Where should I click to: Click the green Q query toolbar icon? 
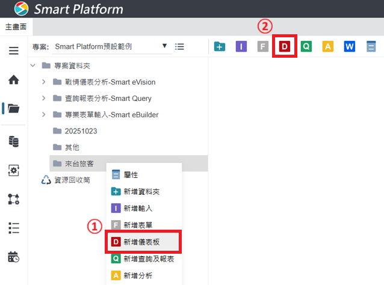(306, 47)
